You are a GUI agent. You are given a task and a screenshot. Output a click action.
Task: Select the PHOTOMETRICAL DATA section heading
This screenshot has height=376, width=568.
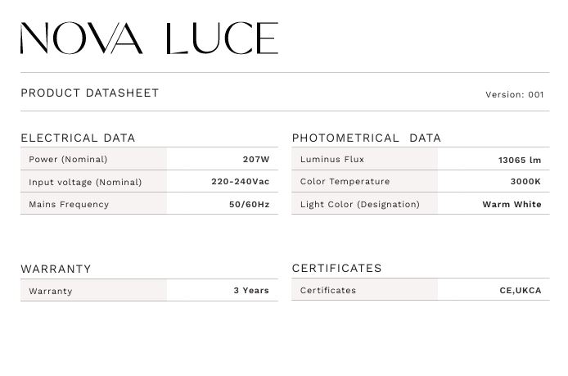pyautogui.click(x=366, y=138)
